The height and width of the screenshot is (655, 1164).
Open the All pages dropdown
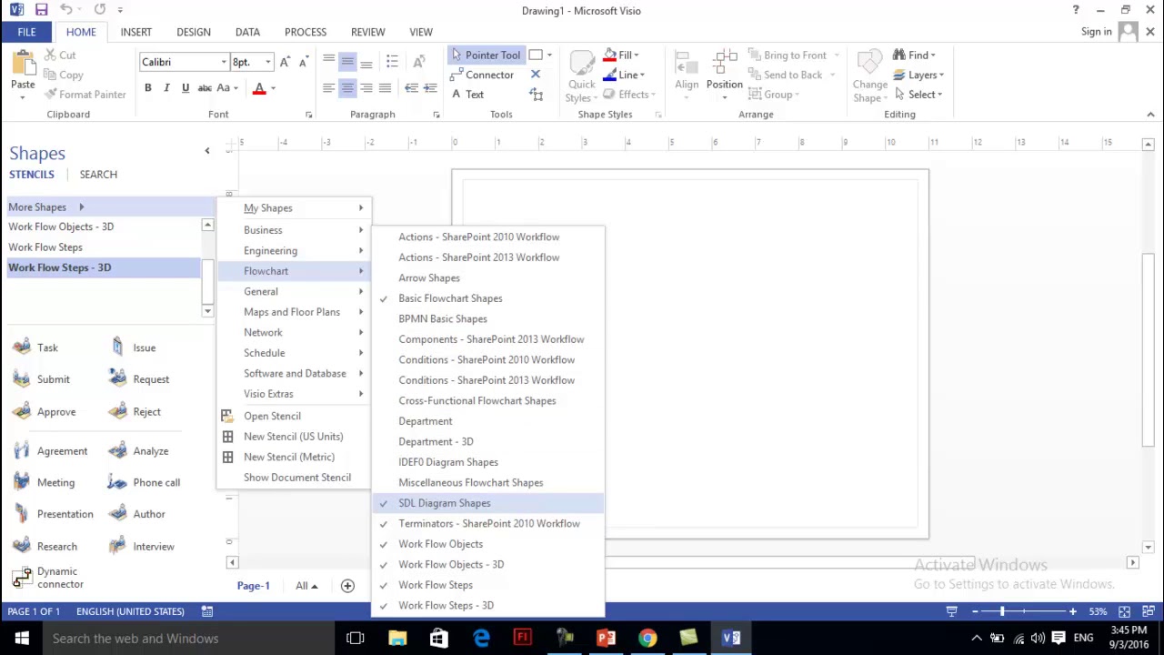pos(306,586)
